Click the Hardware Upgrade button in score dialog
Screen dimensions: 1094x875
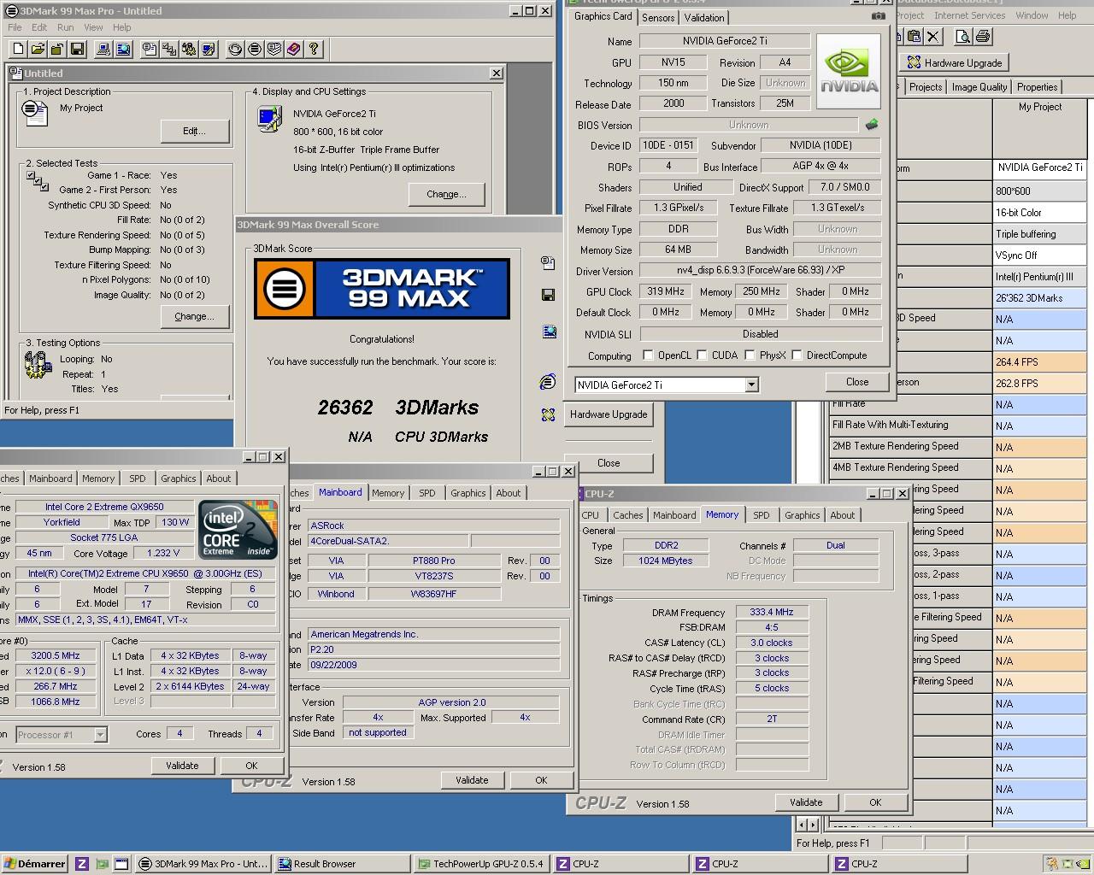point(609,414)
